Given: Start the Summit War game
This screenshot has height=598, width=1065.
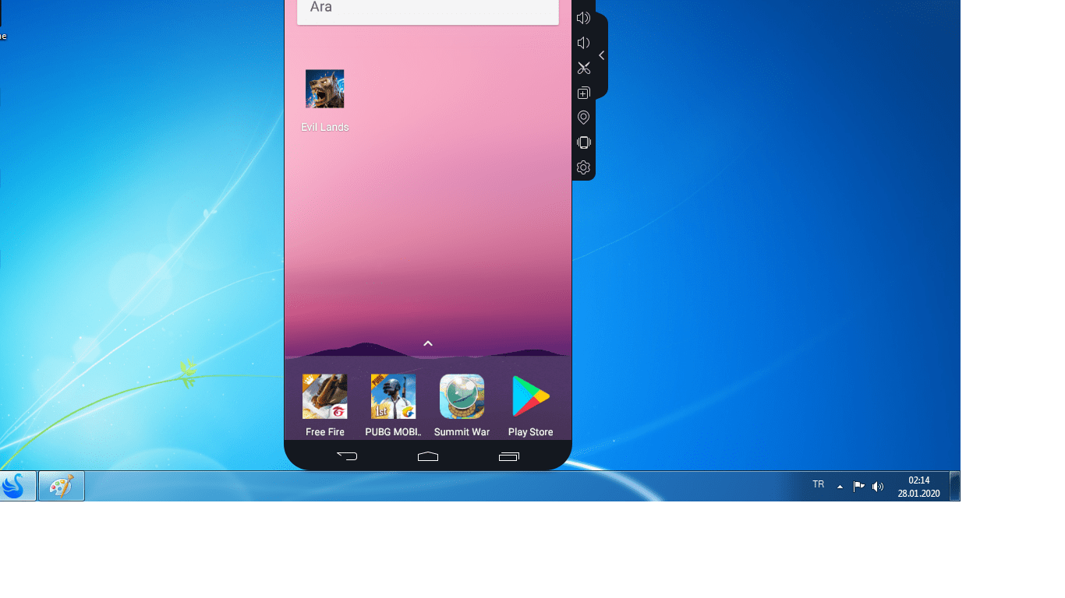Looking at the screenshot, I should tap(462, 396).
